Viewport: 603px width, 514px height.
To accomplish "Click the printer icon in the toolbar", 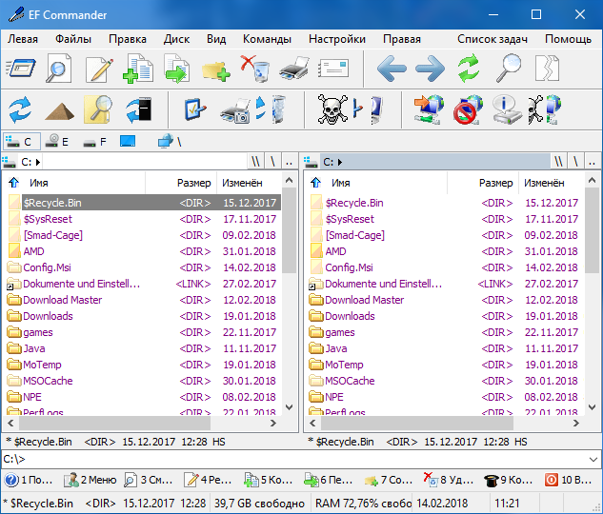I will click(294, 69).
